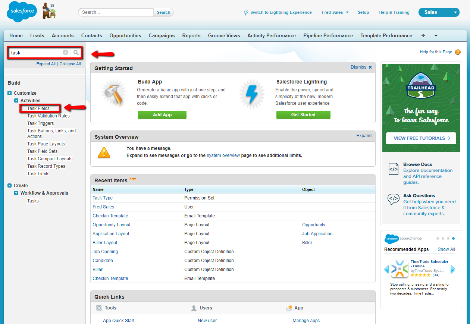This screenshot has width=470, height=324.
Task: Click the Astro mascot '18 image
Action: click(x=48, y=11)
